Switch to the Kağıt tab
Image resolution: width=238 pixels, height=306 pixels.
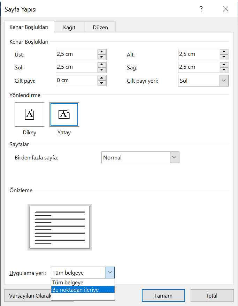point(69,27)
